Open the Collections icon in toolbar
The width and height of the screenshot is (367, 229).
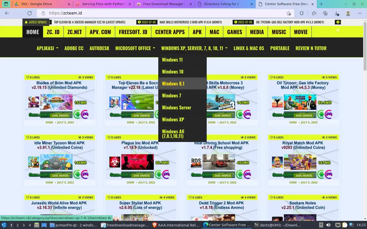tap(325, 13)
